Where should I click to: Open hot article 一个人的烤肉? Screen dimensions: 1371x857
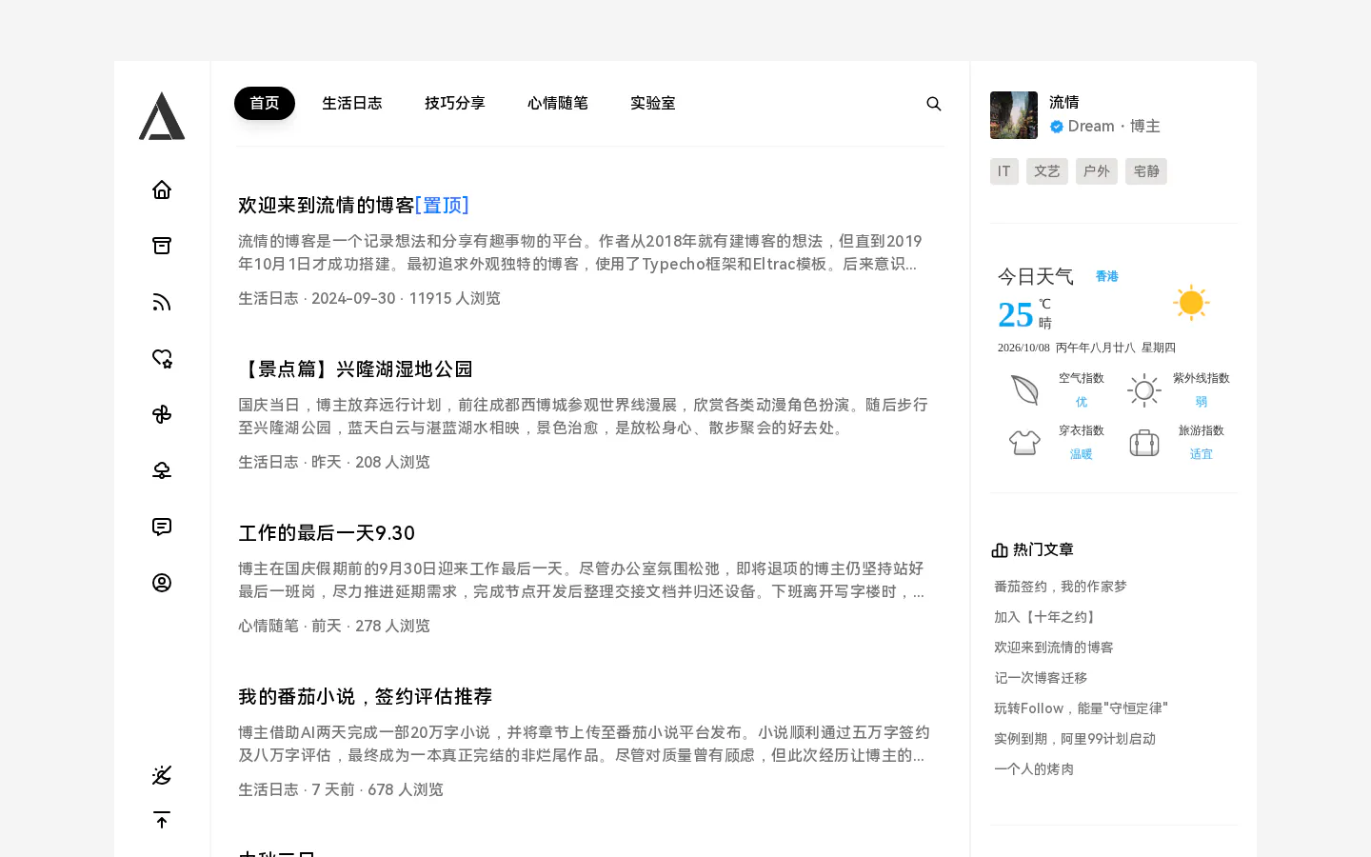pyautogui.click(x=1034, y=769)
